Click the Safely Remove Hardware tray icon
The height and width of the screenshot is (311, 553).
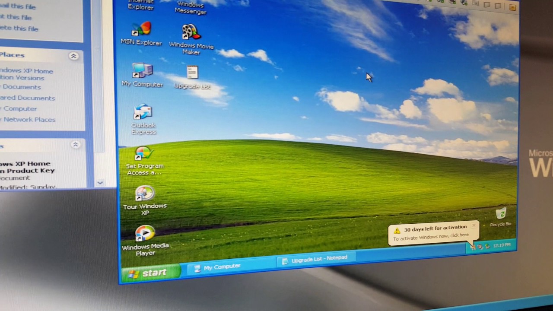(x=487, y=246)
